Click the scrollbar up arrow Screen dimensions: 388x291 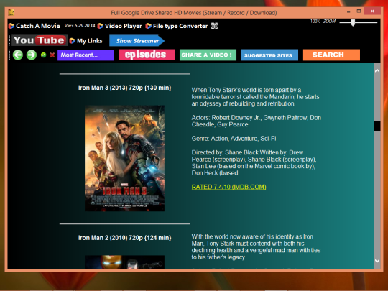tap(377, 70)
